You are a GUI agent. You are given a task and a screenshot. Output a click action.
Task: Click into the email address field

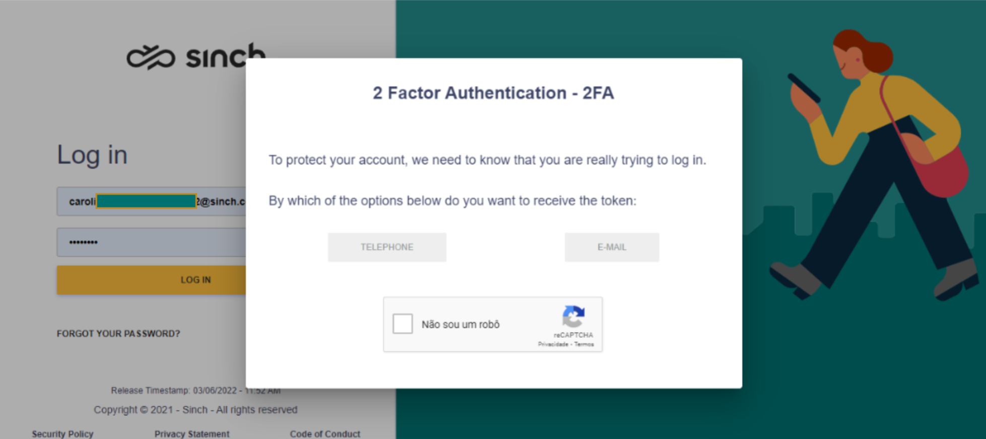click(151, 201)
